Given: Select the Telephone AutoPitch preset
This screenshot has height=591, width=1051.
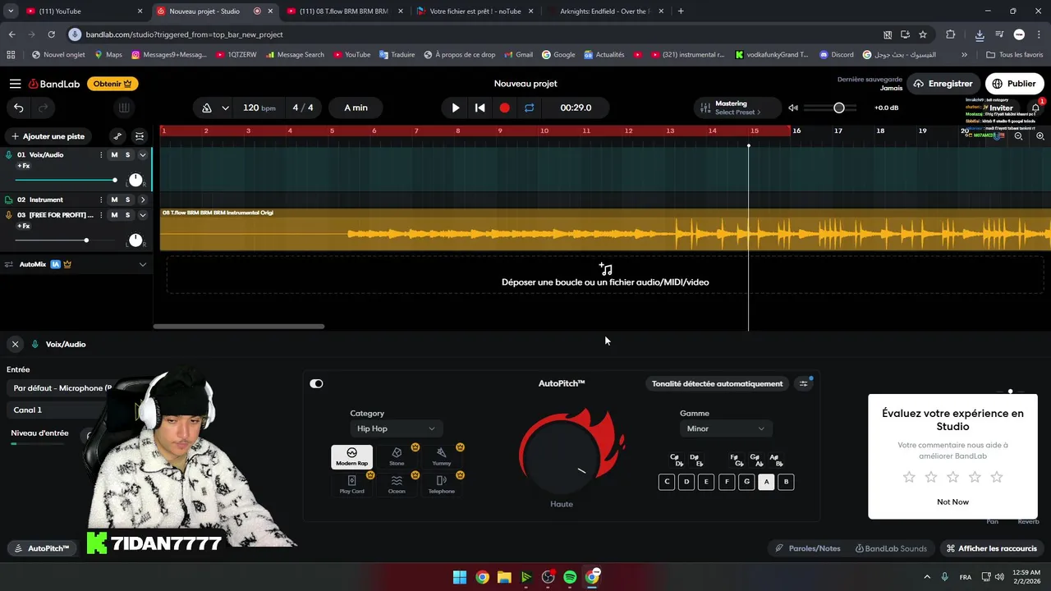Looking at the screenshot, I should (x=442, y=484).
